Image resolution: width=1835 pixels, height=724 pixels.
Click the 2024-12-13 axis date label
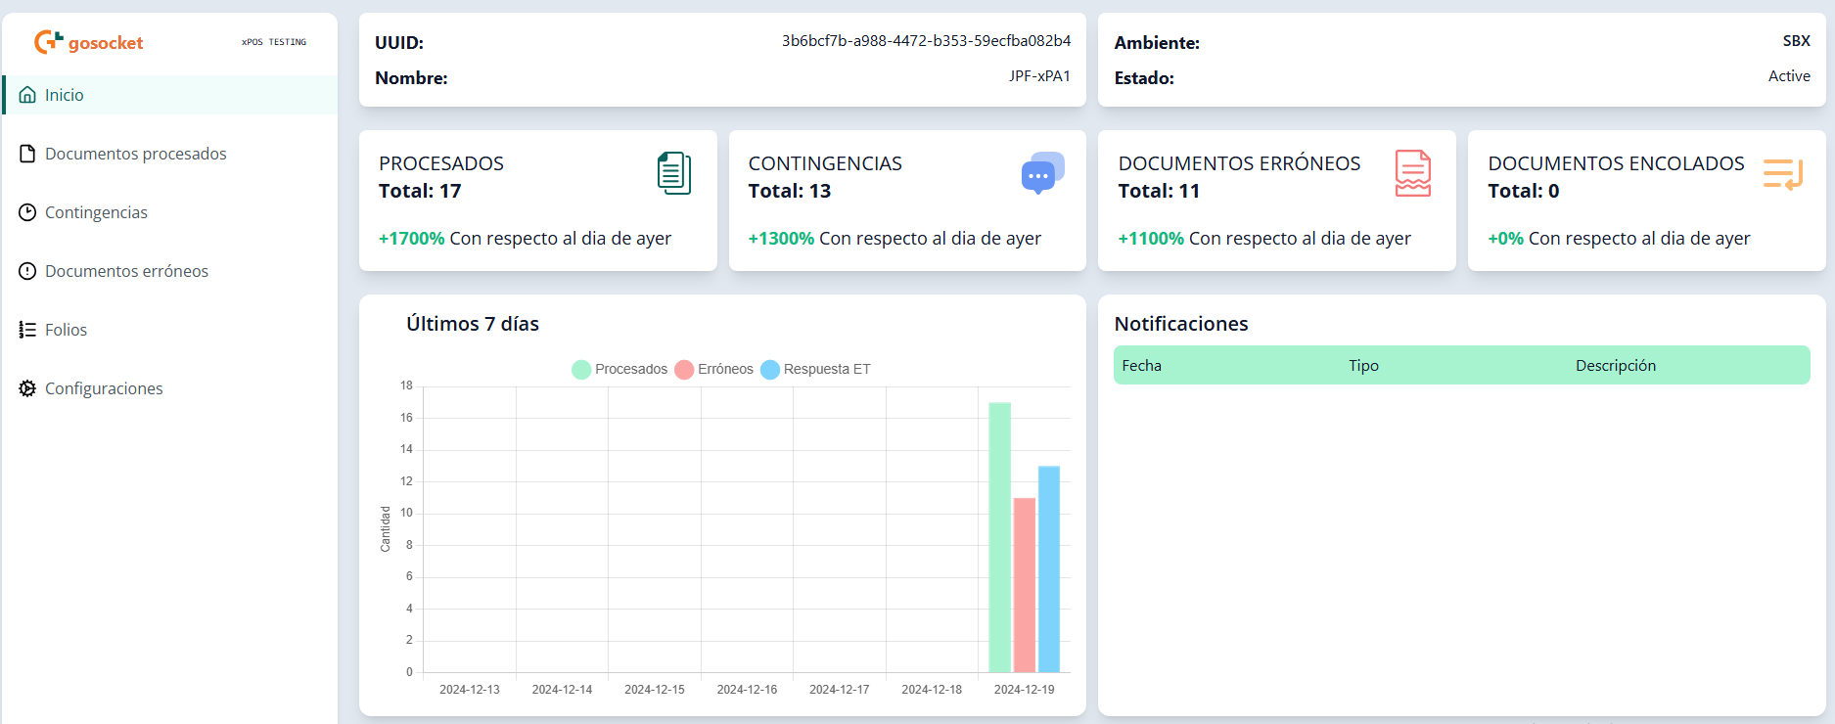click(470, 690)
